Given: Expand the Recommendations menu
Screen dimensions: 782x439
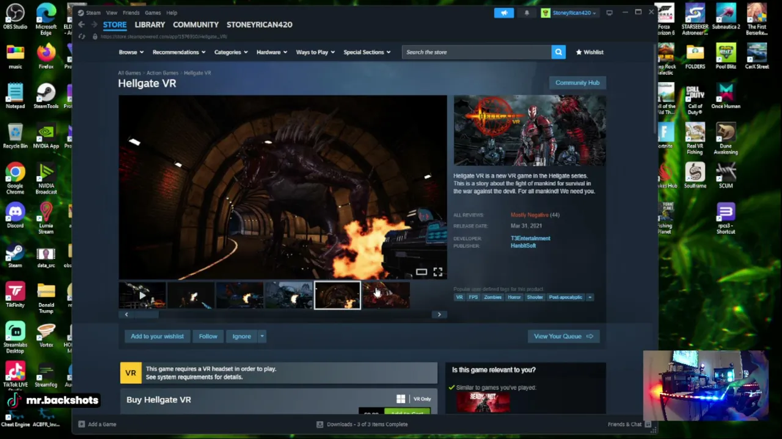Looking at the screenshot, I should click(178, 52).
